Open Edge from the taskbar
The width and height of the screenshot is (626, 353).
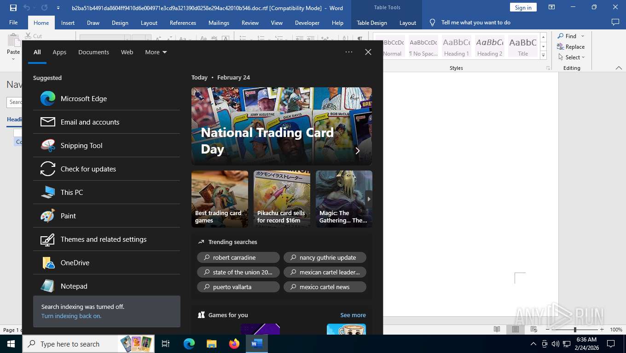coord(189,344)
